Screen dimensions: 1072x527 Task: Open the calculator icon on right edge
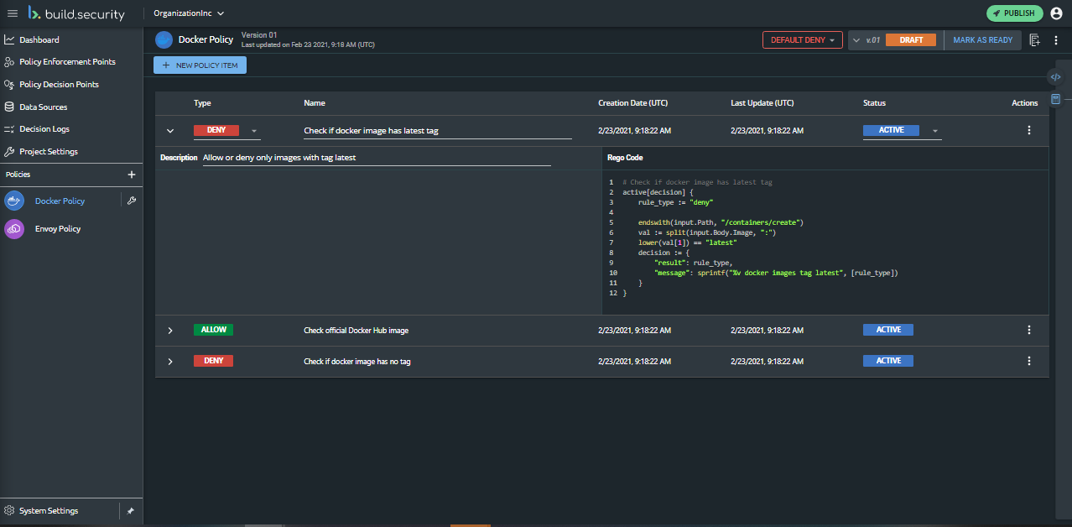1055,99
